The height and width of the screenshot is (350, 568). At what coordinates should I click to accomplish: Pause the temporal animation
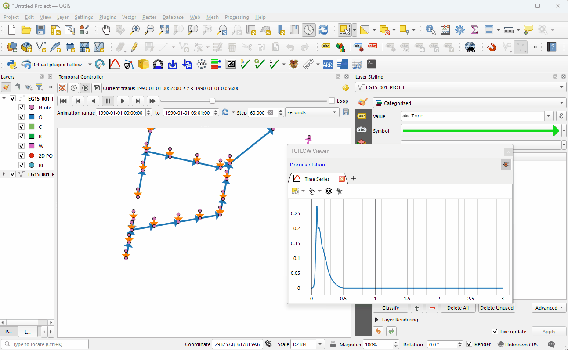click(108, 101)
